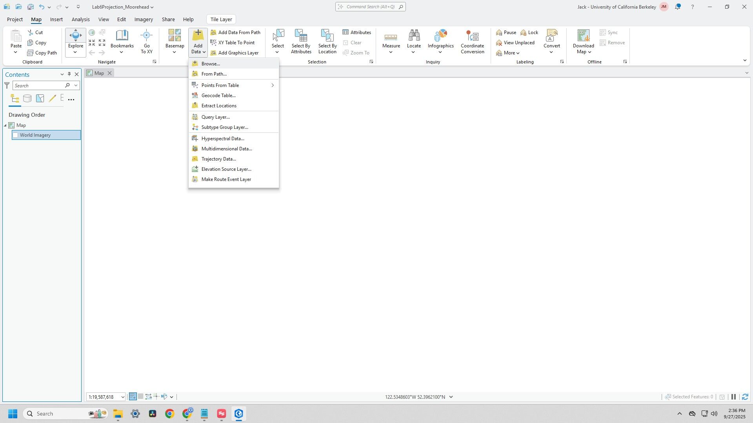Open the Go To XY tool
The height and width of the screenshot is (423, 753).
tap(146, 42)
